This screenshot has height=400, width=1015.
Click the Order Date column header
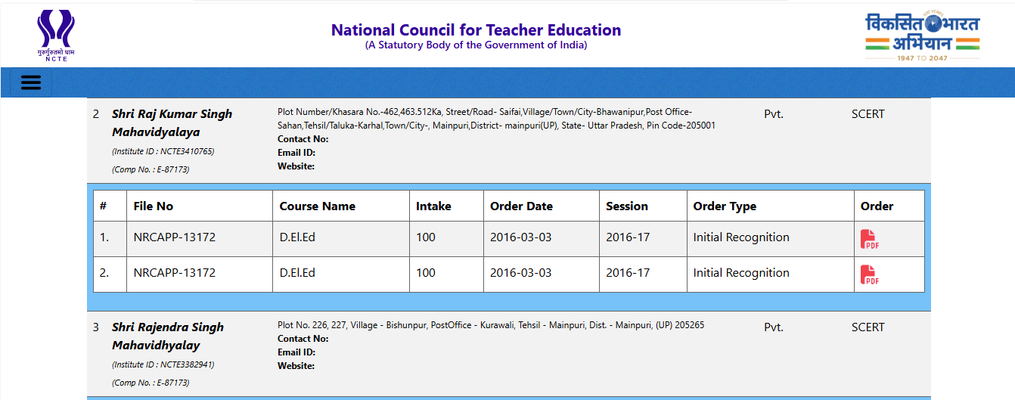521,206
